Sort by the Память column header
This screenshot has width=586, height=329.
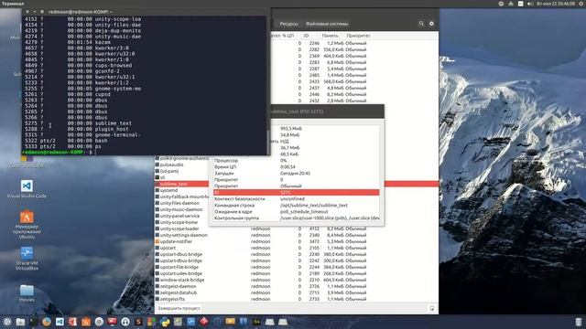(330, 36)
